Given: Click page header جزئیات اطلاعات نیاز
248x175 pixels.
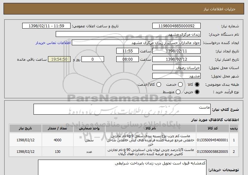Looking at the screenshot, I should [219, 9].
